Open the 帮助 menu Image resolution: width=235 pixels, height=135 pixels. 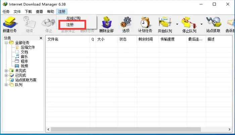(50, 11)
